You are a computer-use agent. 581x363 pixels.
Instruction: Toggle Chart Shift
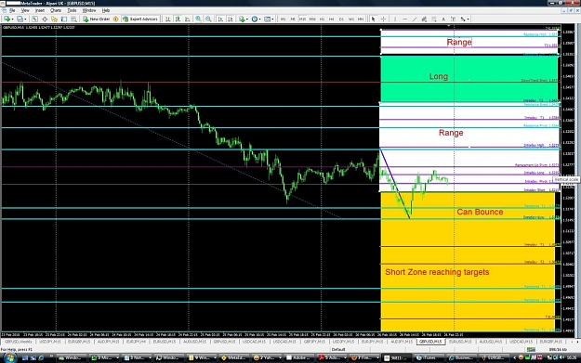231,19
